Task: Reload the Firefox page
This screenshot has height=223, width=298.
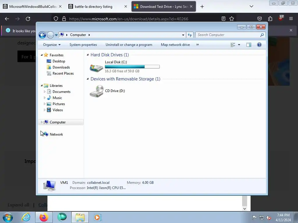Action: coord(28,19)
